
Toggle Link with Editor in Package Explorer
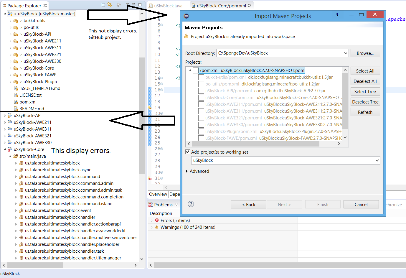pos(110,5)
